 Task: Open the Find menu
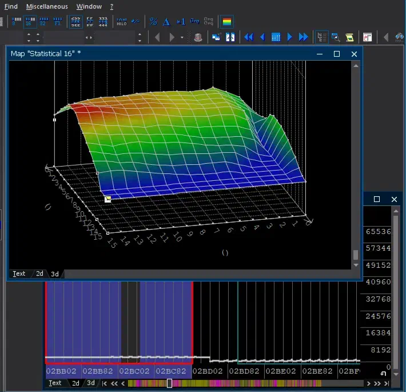[11, 6]
